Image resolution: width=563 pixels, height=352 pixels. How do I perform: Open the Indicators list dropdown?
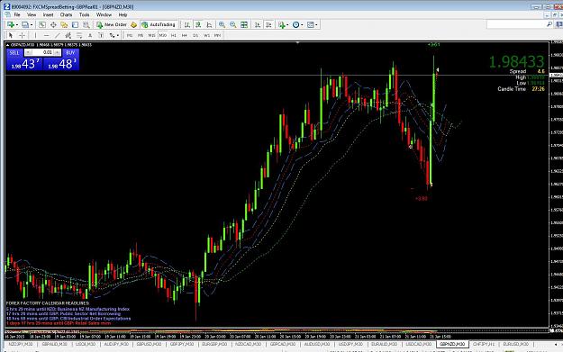tap(283, 25)
